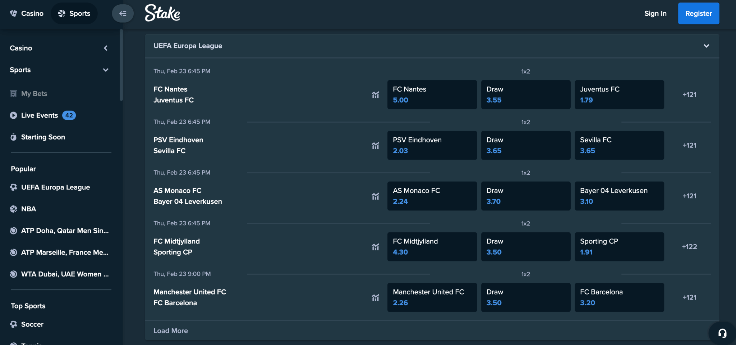This screenshot has width=736, height=345.
Task: Show +121 more markets for PSV-Sevilla
Action: [689, 145]
